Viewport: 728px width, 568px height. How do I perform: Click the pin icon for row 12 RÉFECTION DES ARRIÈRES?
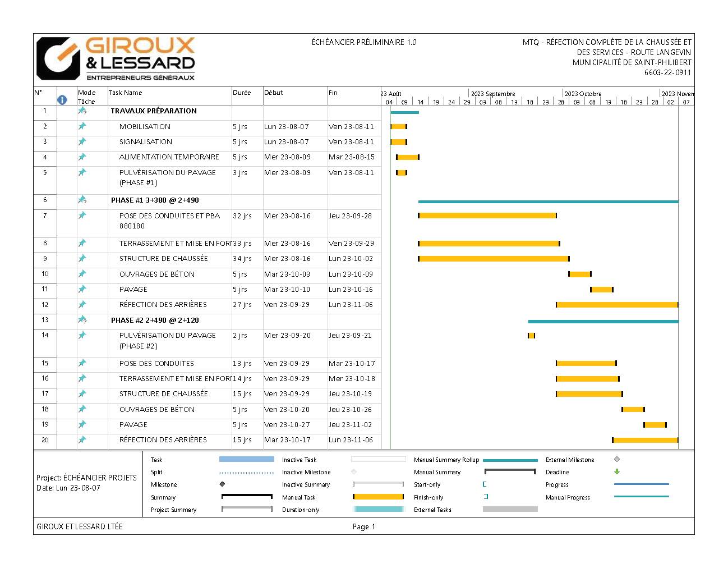point(82,304)
